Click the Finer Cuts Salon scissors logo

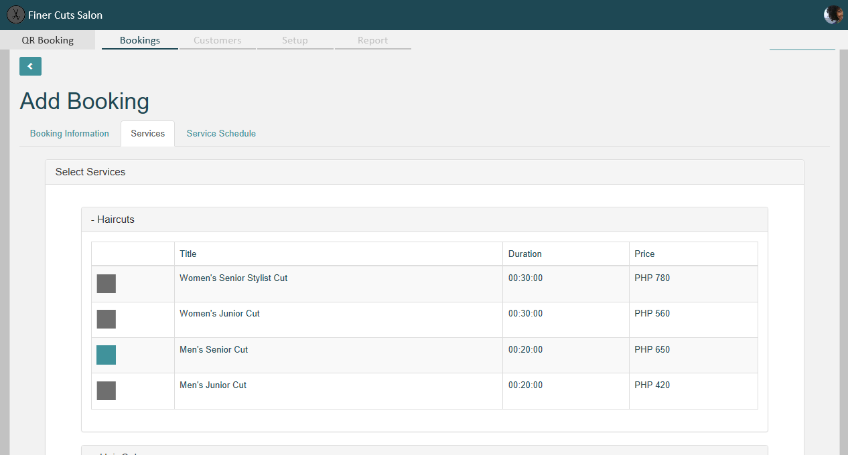click(x=15, y=15)
